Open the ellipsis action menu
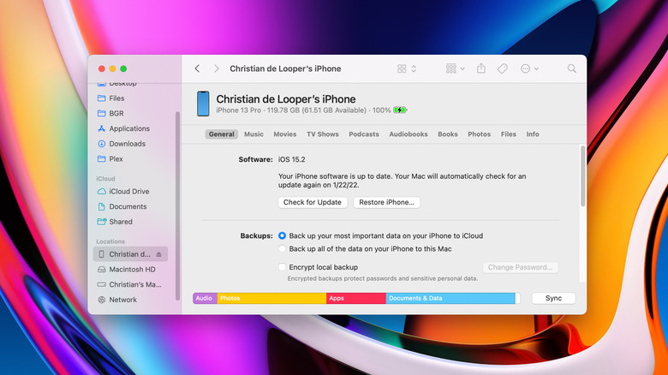This screenshot has width=668, height=375. pyautogui.click(x=529, y=68)
